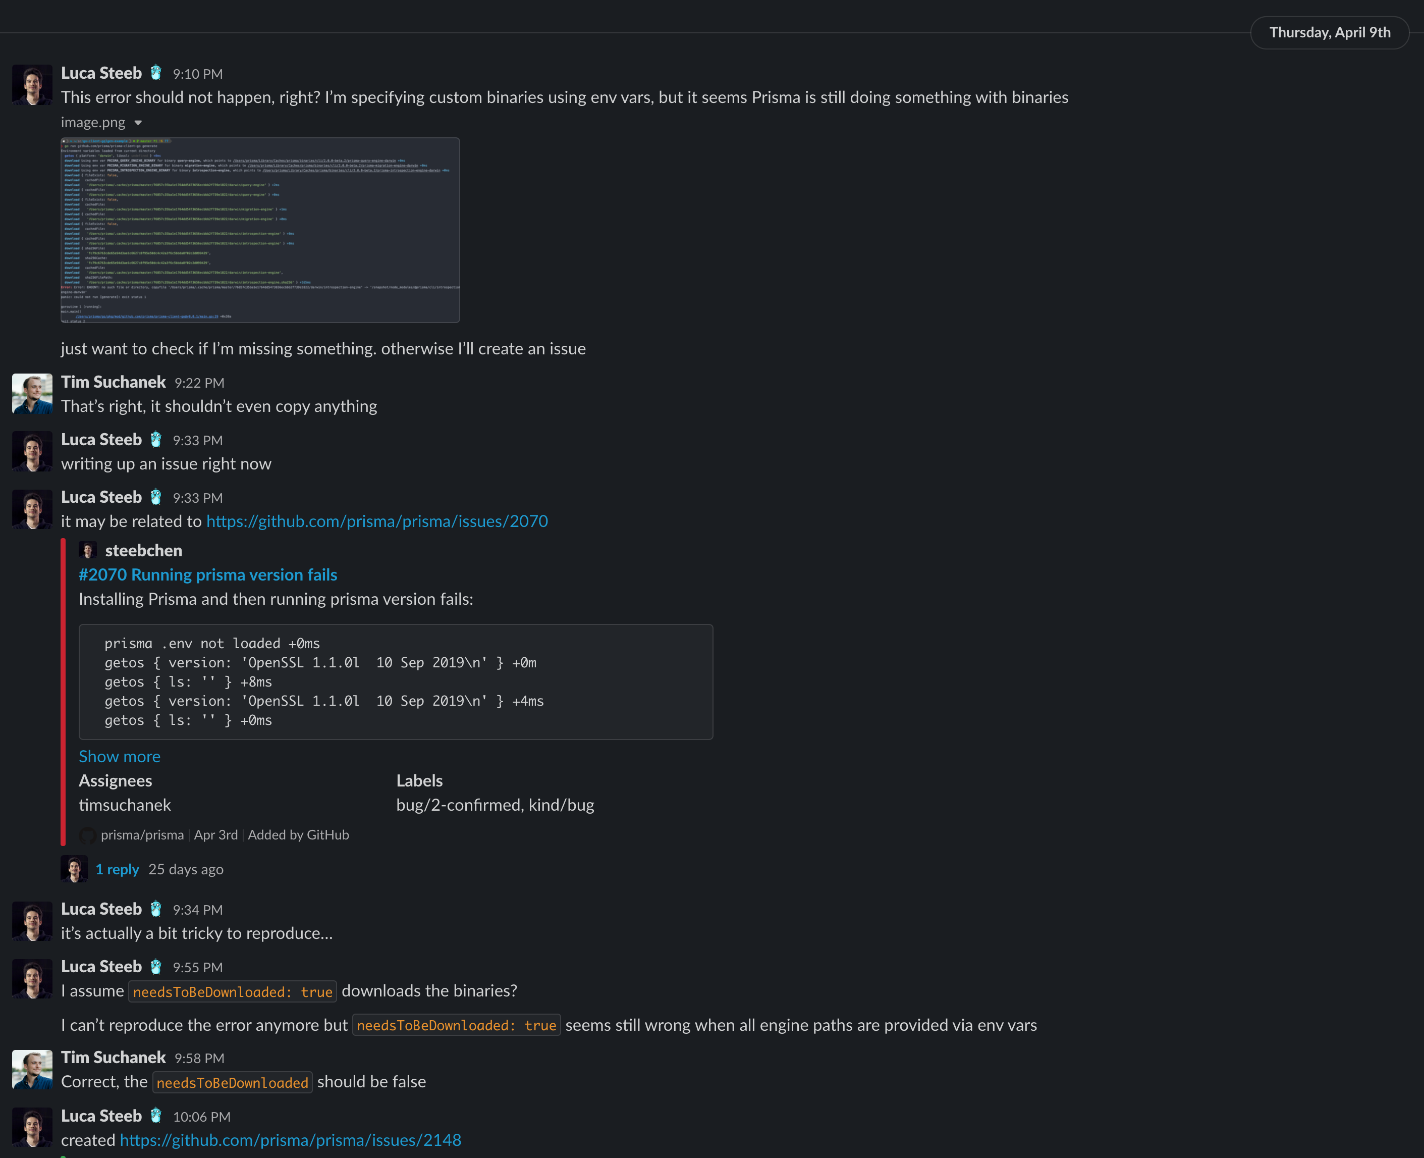Viewport: 1424px width, 1158px height.
Task: Click the ghost status emoji beside Luca Steeb
Action: (x=155, y=73)
